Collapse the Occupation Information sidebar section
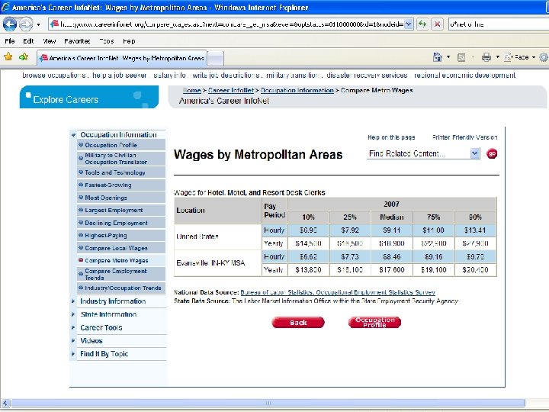The image size is (549, 412). click(x=73, y=135)
